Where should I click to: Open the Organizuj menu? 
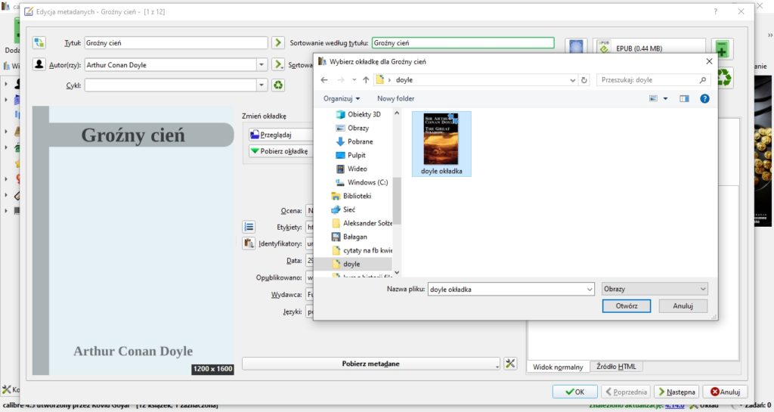click(x=342, y=99)
